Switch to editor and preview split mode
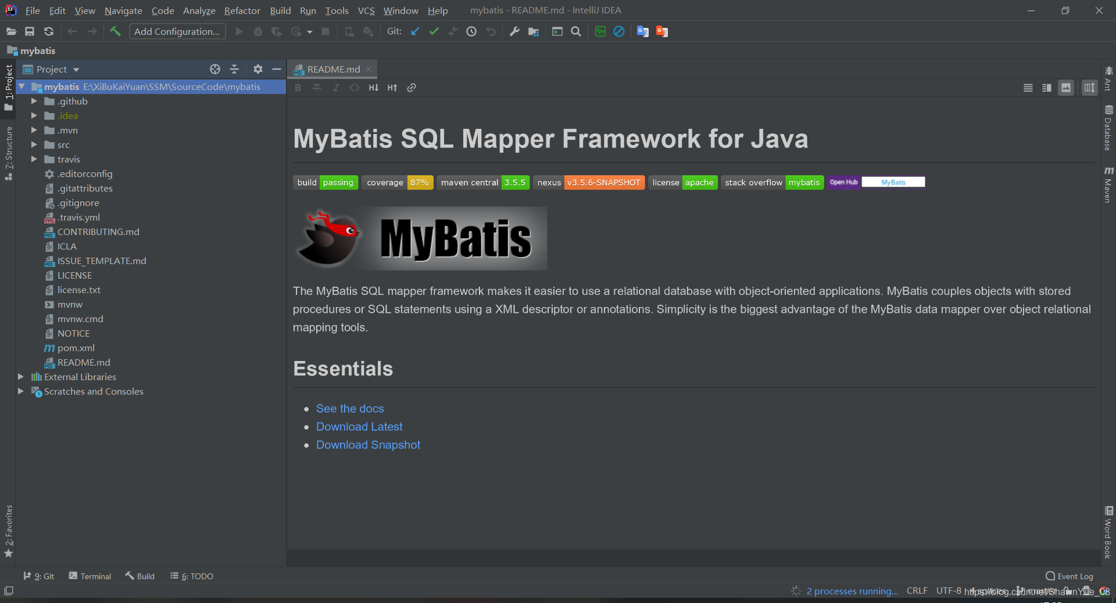Viewport: 1116px width, 603px height. click(x=1047, y=88)
